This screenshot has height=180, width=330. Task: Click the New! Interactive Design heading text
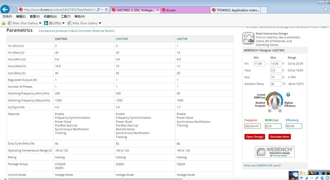pos(272,33)
